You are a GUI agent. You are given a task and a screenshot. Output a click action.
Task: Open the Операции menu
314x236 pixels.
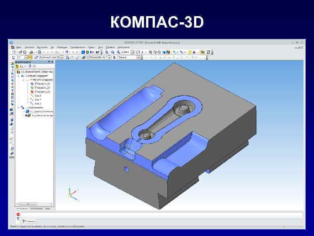62,47
